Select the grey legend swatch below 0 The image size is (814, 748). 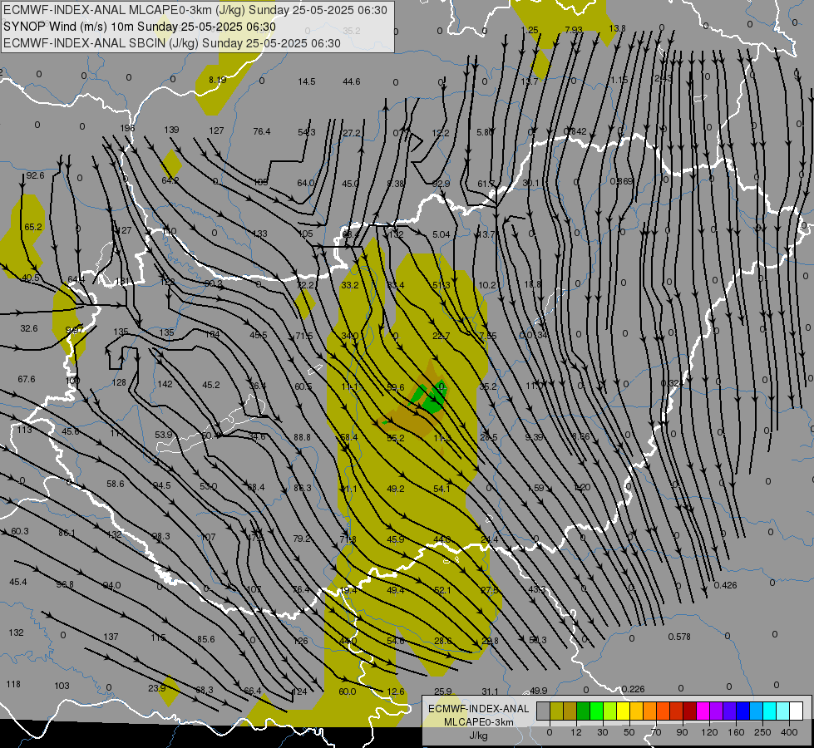543,711
